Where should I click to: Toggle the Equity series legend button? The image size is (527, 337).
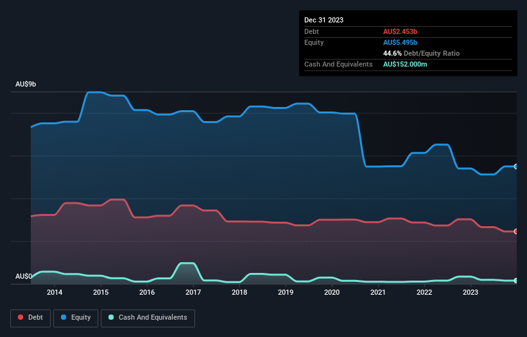(x=76, y=318)
